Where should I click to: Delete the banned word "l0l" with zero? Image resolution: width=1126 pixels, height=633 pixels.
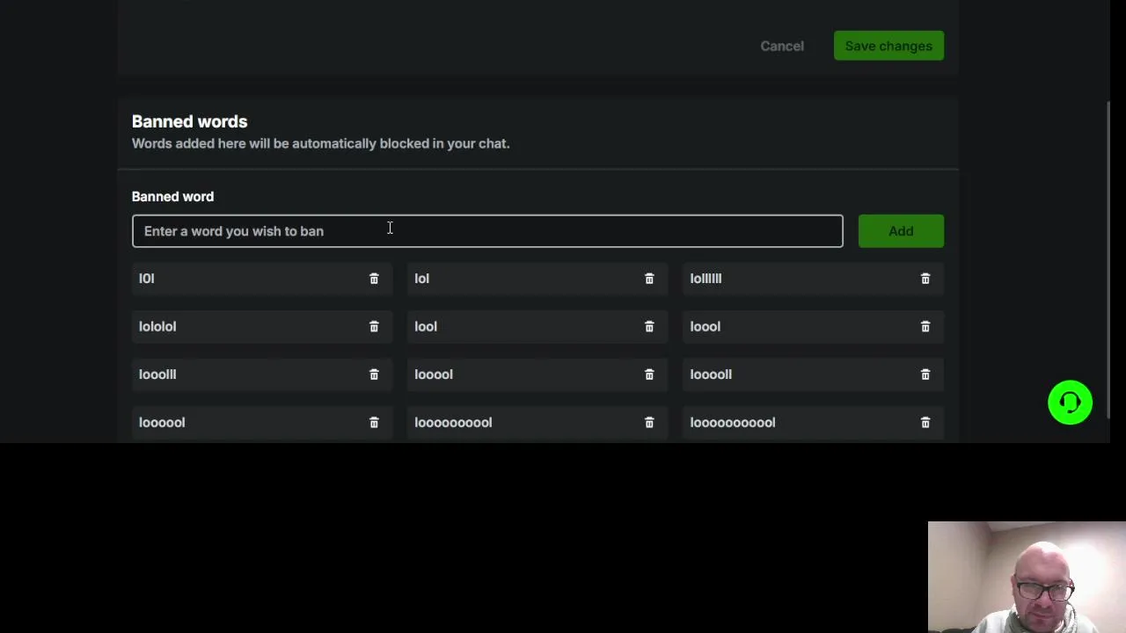pyautogui.click(x=374, y=279)
